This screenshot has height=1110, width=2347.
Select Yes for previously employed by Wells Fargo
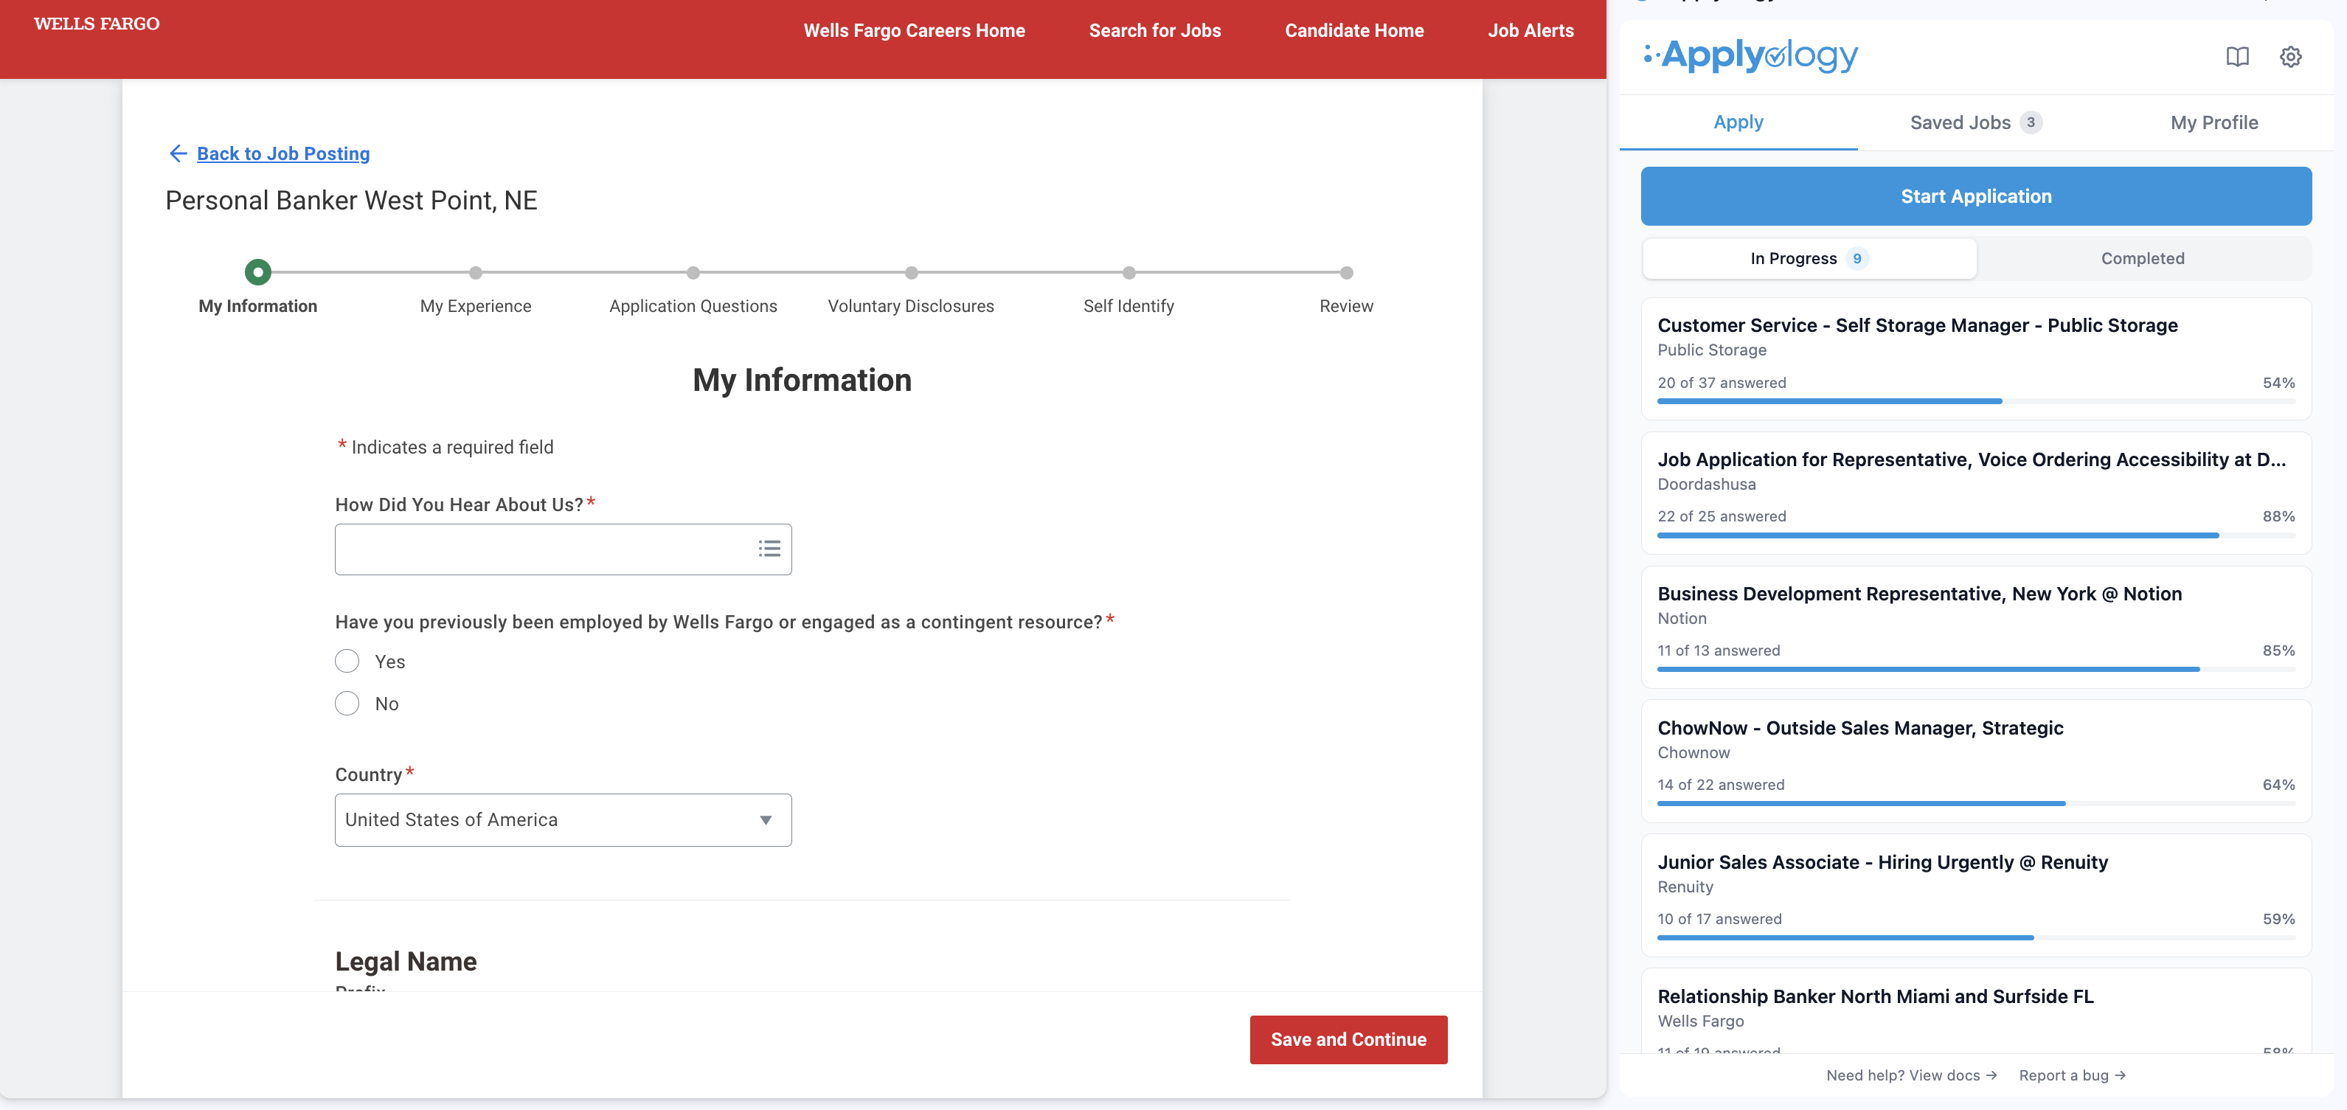347,662
